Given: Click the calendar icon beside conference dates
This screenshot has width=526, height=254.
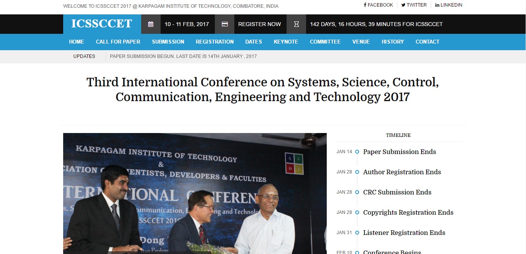Looking at the screenshot, I should click(151, 24).
